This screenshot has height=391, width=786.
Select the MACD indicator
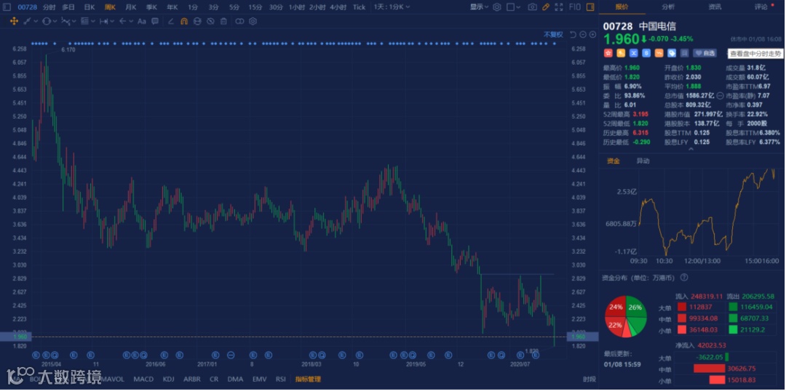[143, 379]
